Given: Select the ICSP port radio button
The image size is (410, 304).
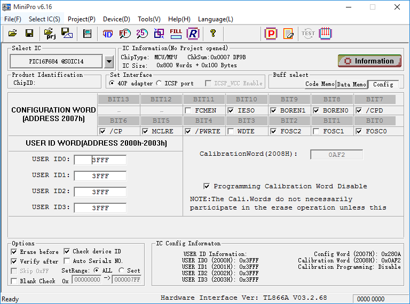Looking at the screenshot, I should [159, 83].
